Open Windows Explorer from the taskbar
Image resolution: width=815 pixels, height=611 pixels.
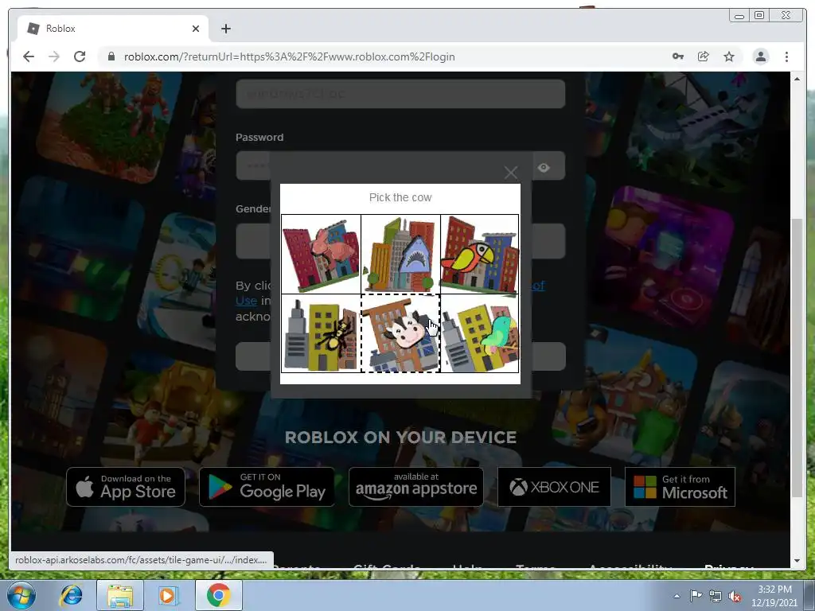[120, 595]
